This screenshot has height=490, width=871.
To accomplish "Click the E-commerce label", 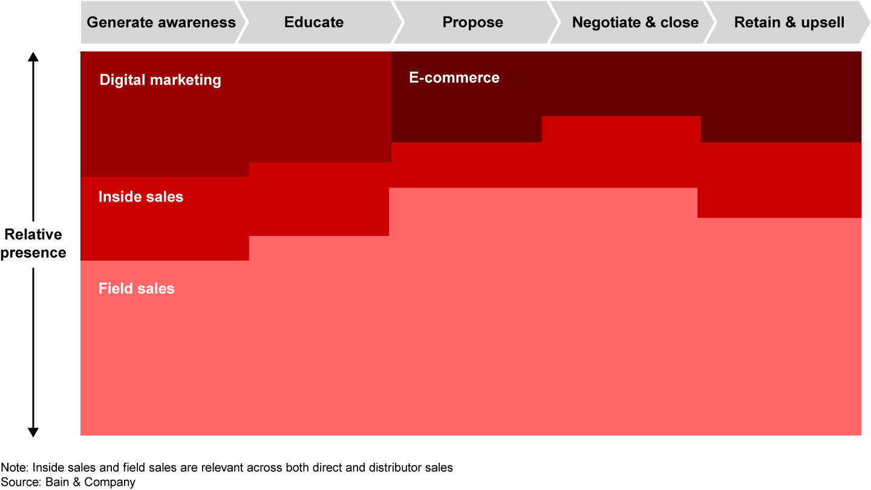I will coord(454,77).
